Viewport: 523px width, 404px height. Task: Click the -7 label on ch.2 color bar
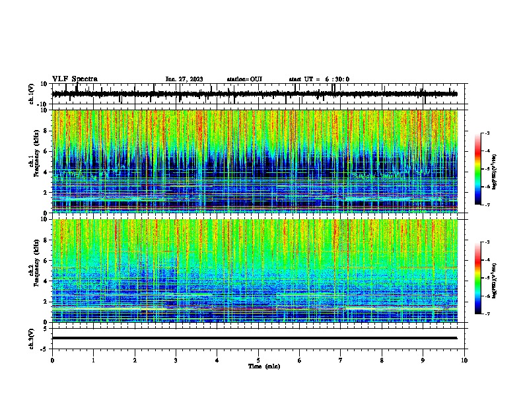tap(487, 314)
